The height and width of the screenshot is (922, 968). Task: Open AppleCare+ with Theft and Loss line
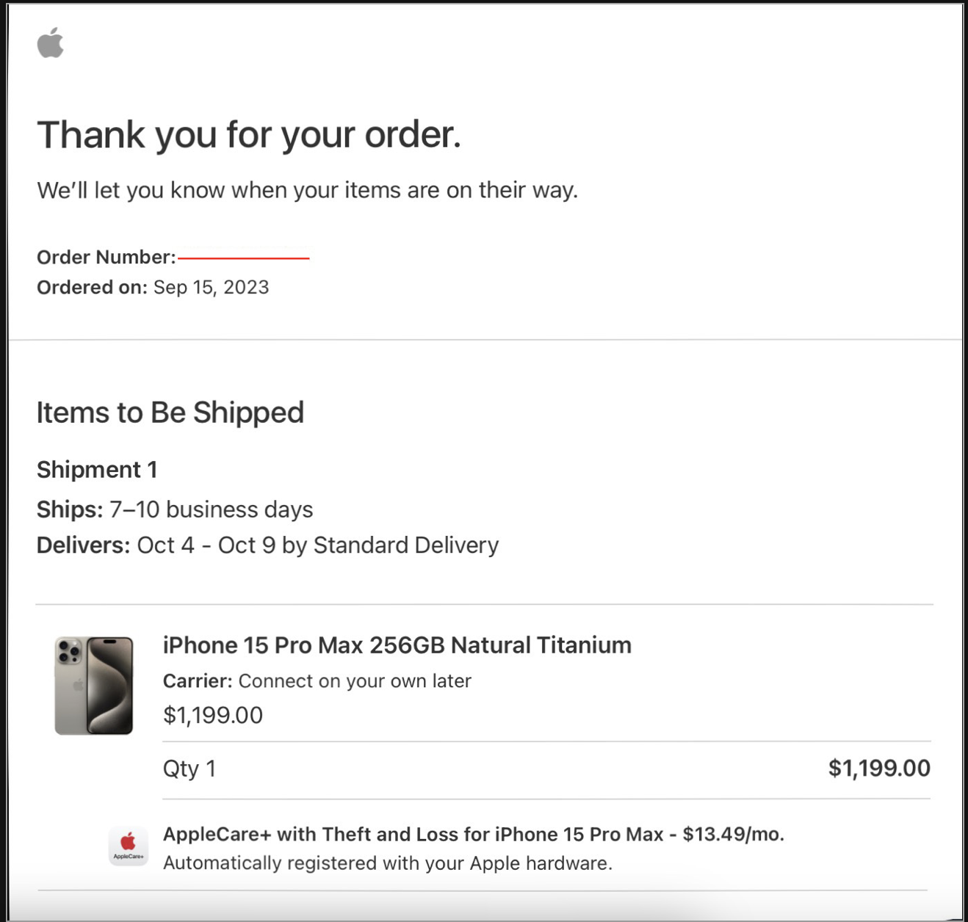[474, 835]
